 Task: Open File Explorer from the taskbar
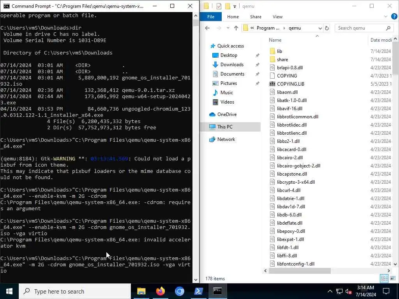tap(141, 291)
